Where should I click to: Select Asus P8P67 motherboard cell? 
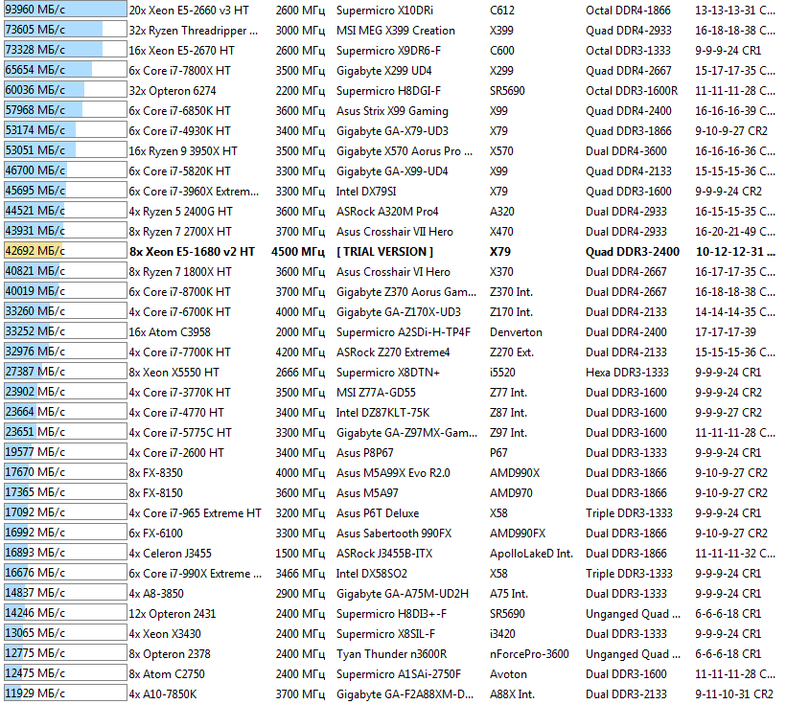(x=365, y=453)
